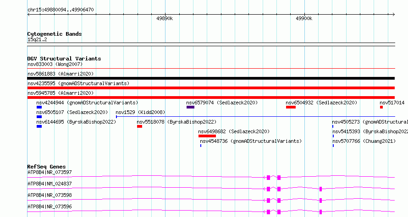Select the blue nsv6505107 variant bar
The height and width of the screenshot is (217, 408).
click(x=39, y=117)
